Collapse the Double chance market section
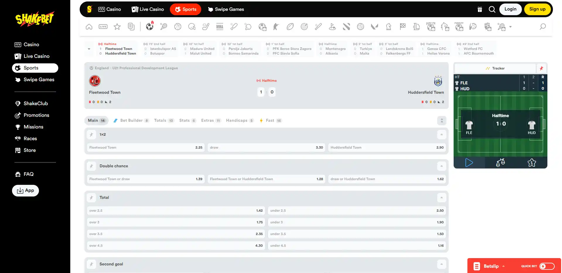Image resolution: width=562 pixels, height=273 pixels. 442,166
